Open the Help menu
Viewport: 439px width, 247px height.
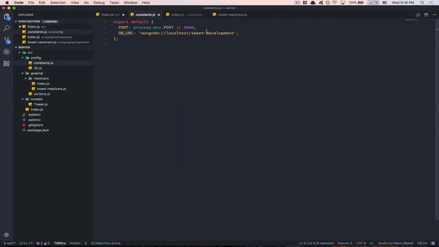tap(146, 3)
